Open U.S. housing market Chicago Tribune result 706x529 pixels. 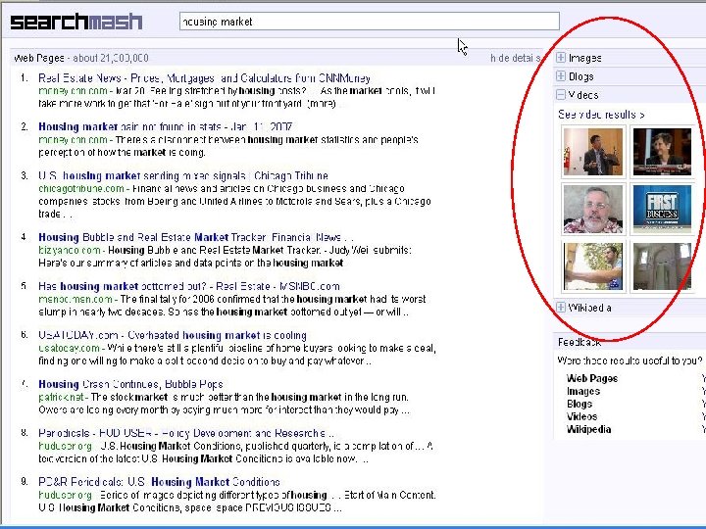(x=183, y=176)
